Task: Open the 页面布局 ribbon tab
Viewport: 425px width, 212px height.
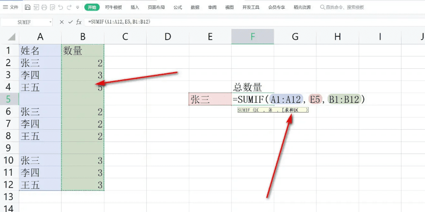Action: [x=156, y=7]
